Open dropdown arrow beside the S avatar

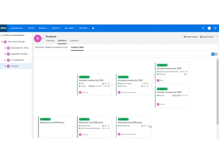[x=42, y=38]
